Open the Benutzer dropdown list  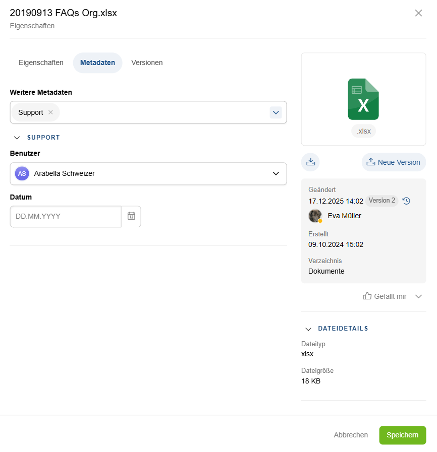coord(276,173)
